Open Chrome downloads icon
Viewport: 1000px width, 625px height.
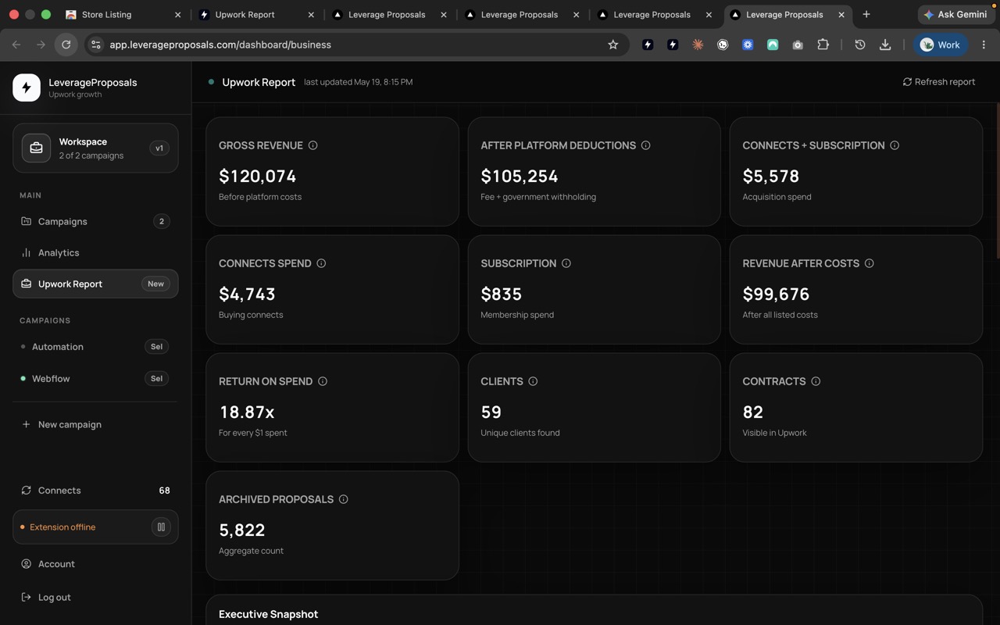[x=885, y=45]
